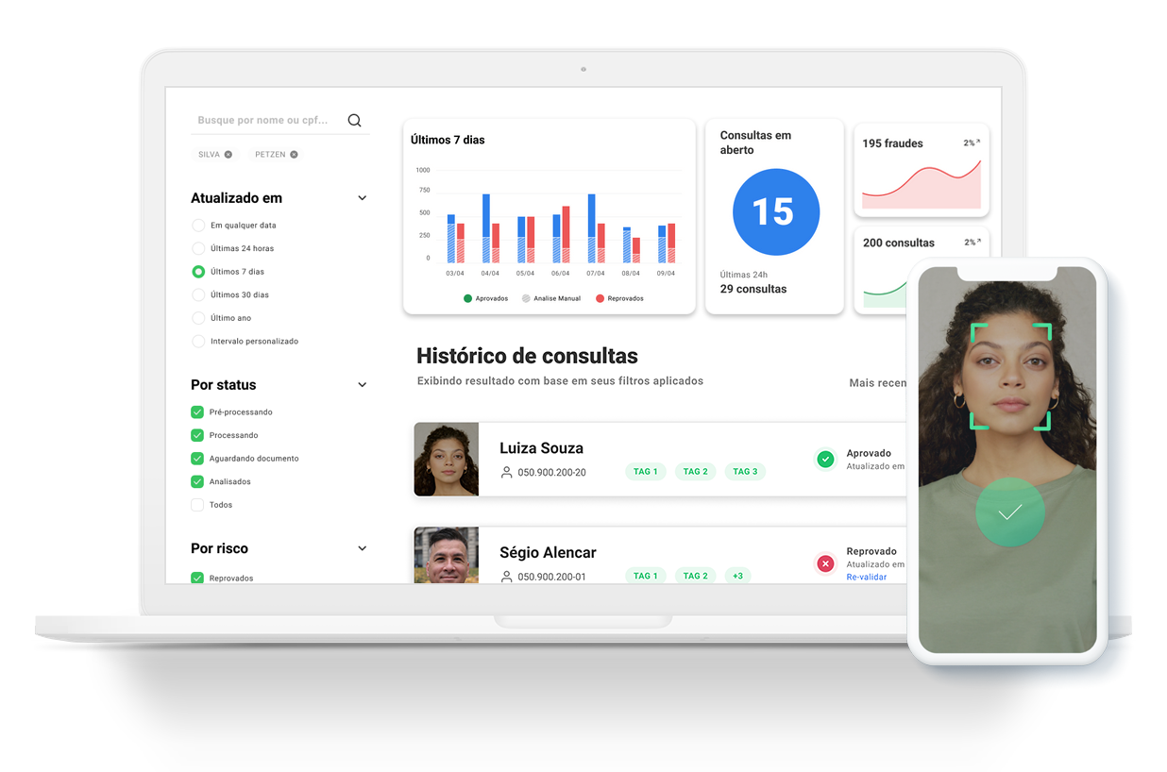Viewport: 1167px width, 772px height.
Task: Click the Luiza Souza name
Action: pos(541,448)
